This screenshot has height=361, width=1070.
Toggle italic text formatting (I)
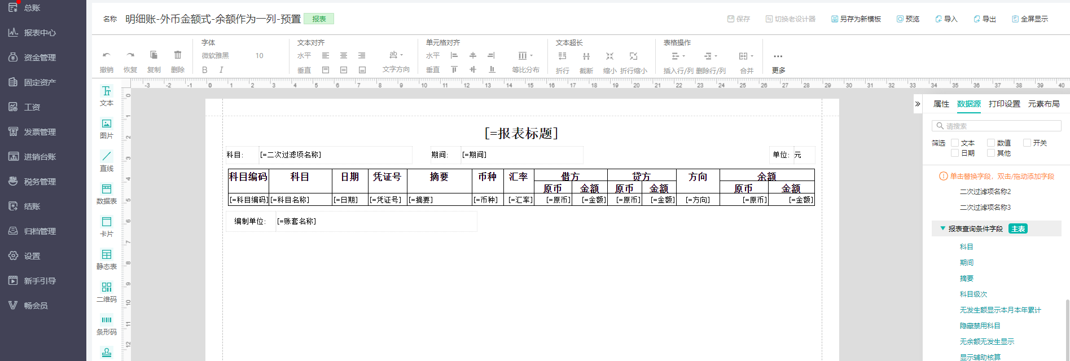(221, 70)
